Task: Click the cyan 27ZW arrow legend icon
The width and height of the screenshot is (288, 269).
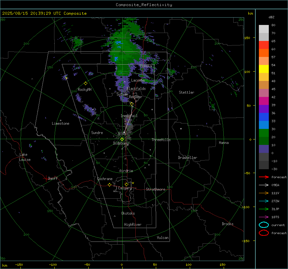Action: tap(264, 201)
